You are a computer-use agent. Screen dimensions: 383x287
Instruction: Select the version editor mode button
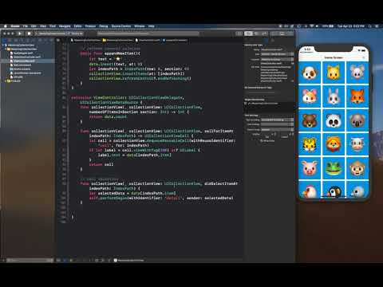[264, 33]
